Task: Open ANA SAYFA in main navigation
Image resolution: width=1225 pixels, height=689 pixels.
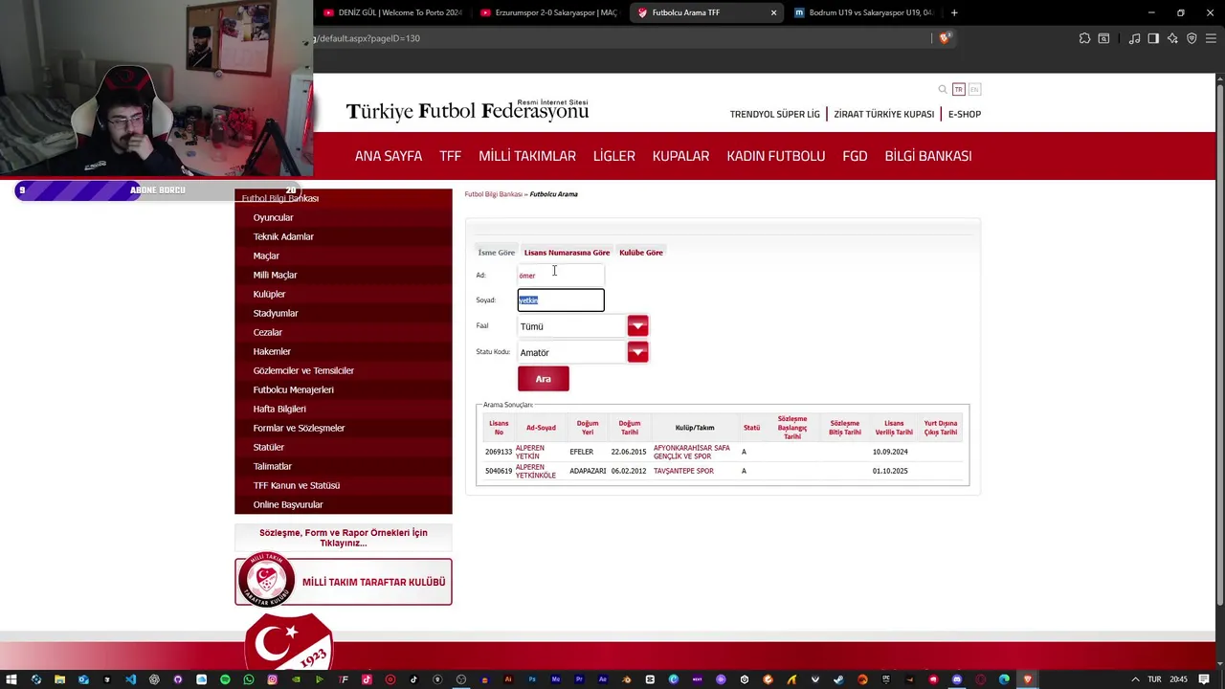Action: (x=389, y=156)
